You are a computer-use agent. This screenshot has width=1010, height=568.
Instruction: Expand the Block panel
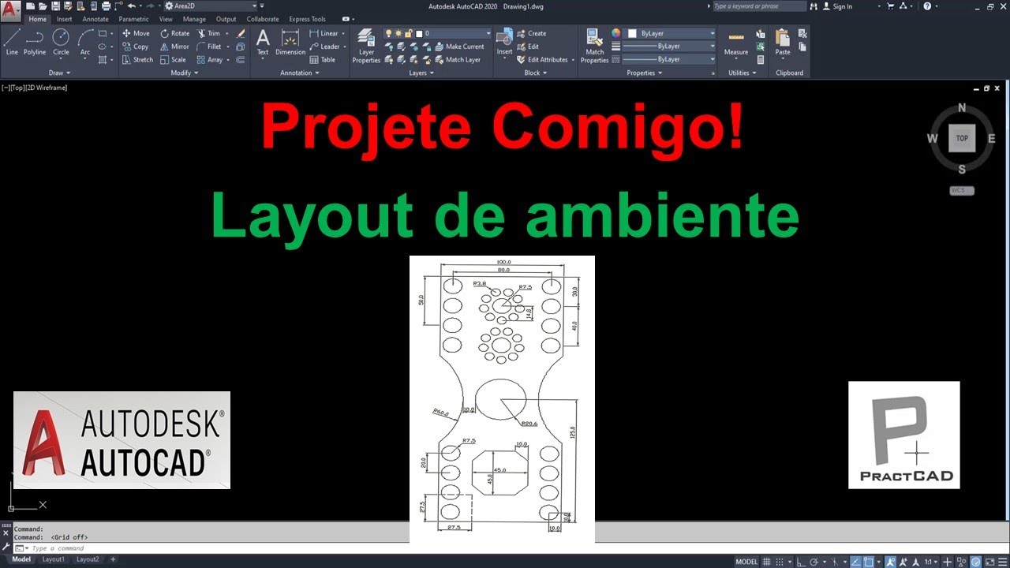pyautogui.click(x=536, y=73)
